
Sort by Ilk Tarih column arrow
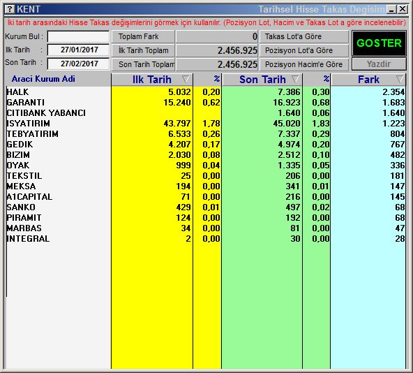point(186,79)
